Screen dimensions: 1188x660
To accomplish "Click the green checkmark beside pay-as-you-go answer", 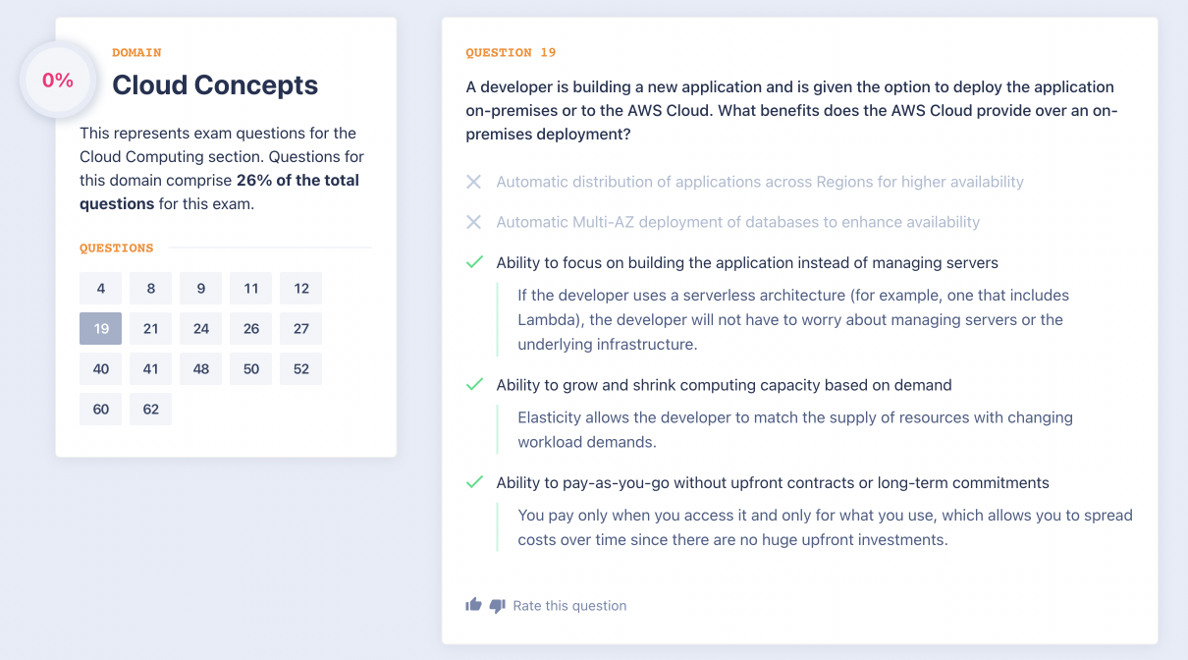I will [x=474, y=482].
